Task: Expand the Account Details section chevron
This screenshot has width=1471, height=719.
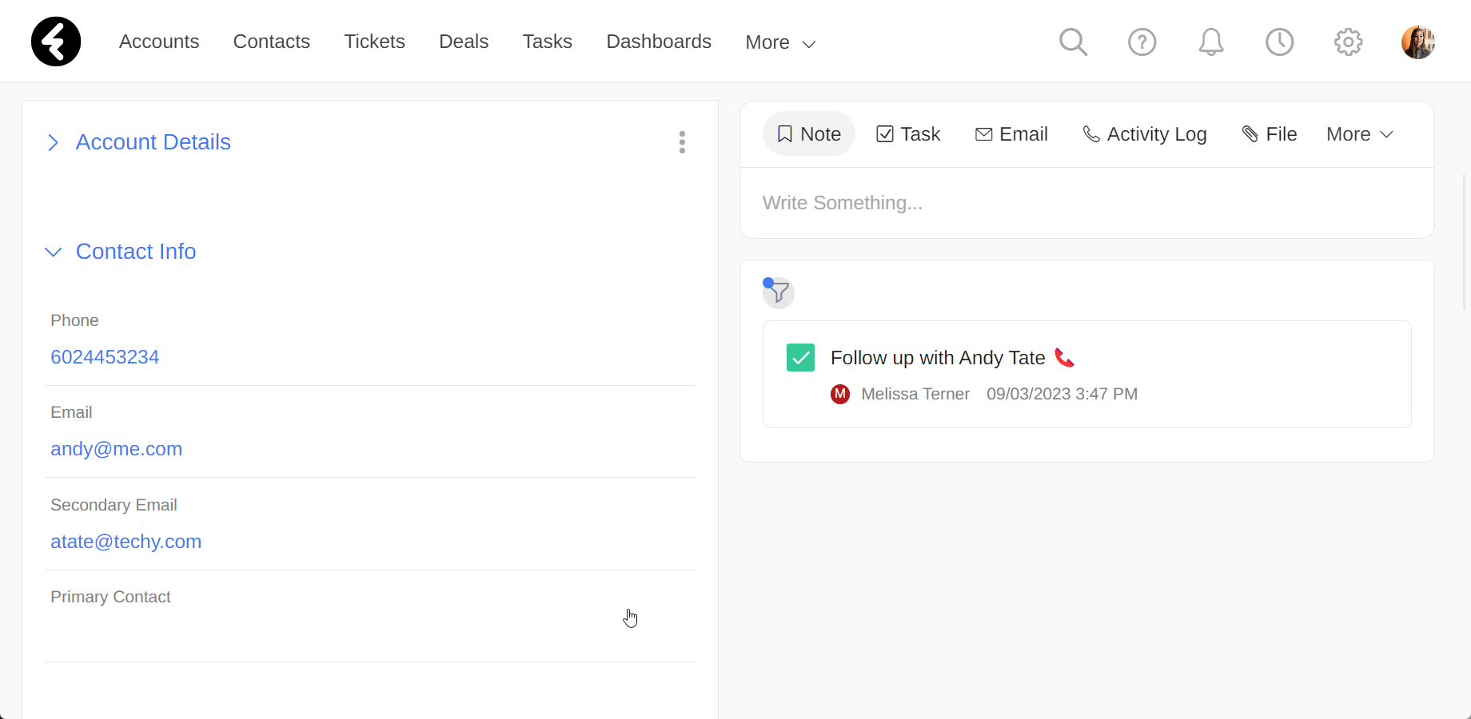Action: pyautogui.click(x=54, y=142)
